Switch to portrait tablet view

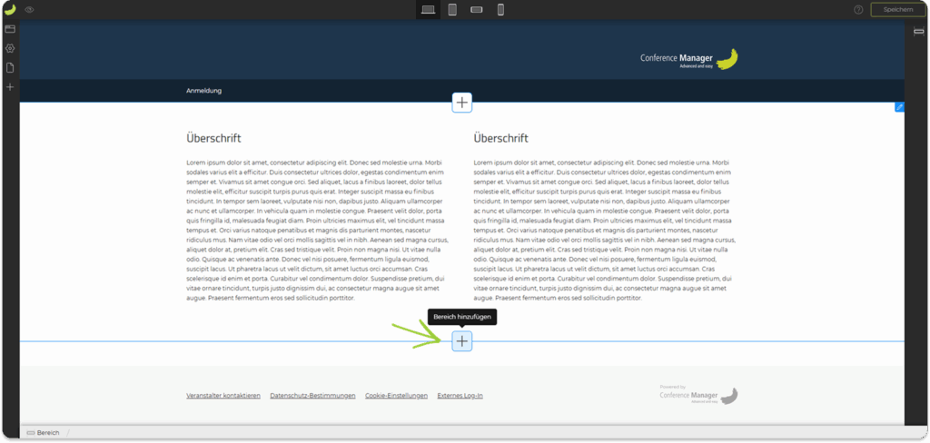[452, 9]
